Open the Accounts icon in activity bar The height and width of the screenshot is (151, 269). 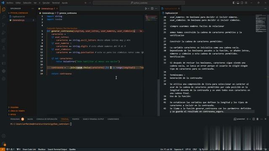pyautogui.click(x=4, y=136)
